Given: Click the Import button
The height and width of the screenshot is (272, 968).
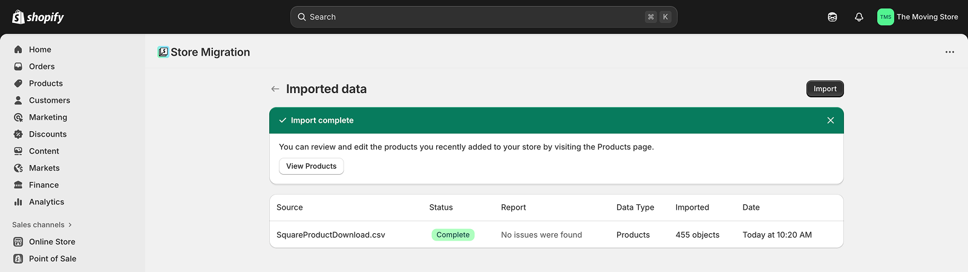Looking at the screenshot, I should point(825,89).
